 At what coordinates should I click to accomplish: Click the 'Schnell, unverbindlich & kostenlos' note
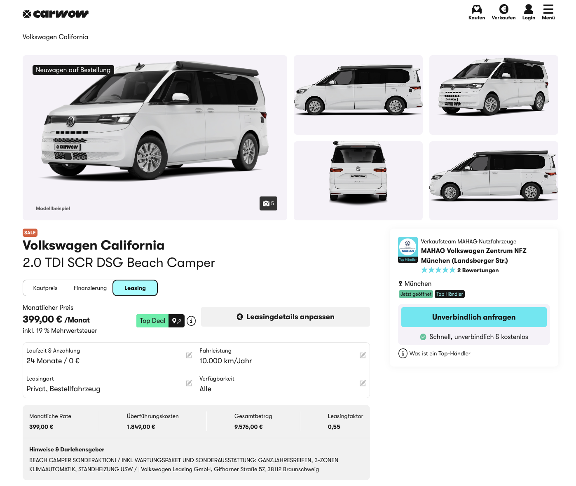click(479, 337)
